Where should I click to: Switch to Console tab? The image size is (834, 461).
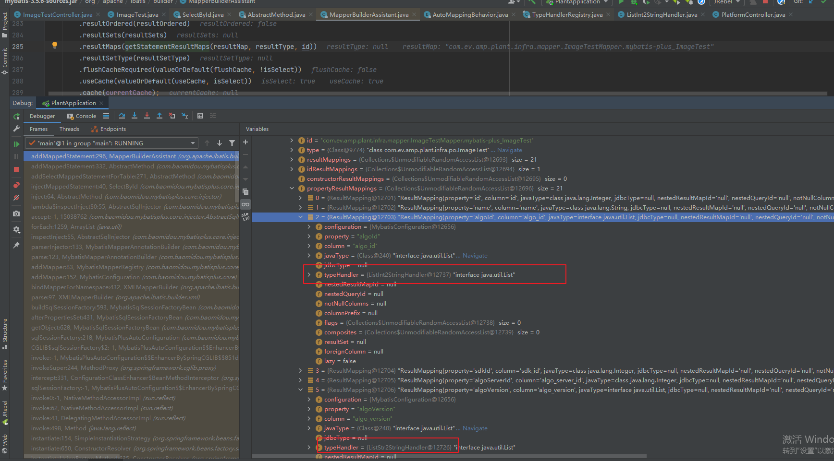pos(82,116)
